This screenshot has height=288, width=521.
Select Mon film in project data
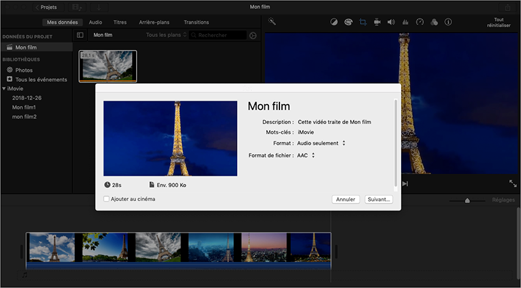[x=36, y=47]
